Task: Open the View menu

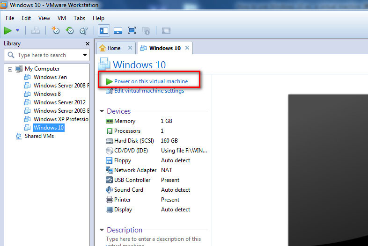Action: pyautogui.click(x=44, y=18)
